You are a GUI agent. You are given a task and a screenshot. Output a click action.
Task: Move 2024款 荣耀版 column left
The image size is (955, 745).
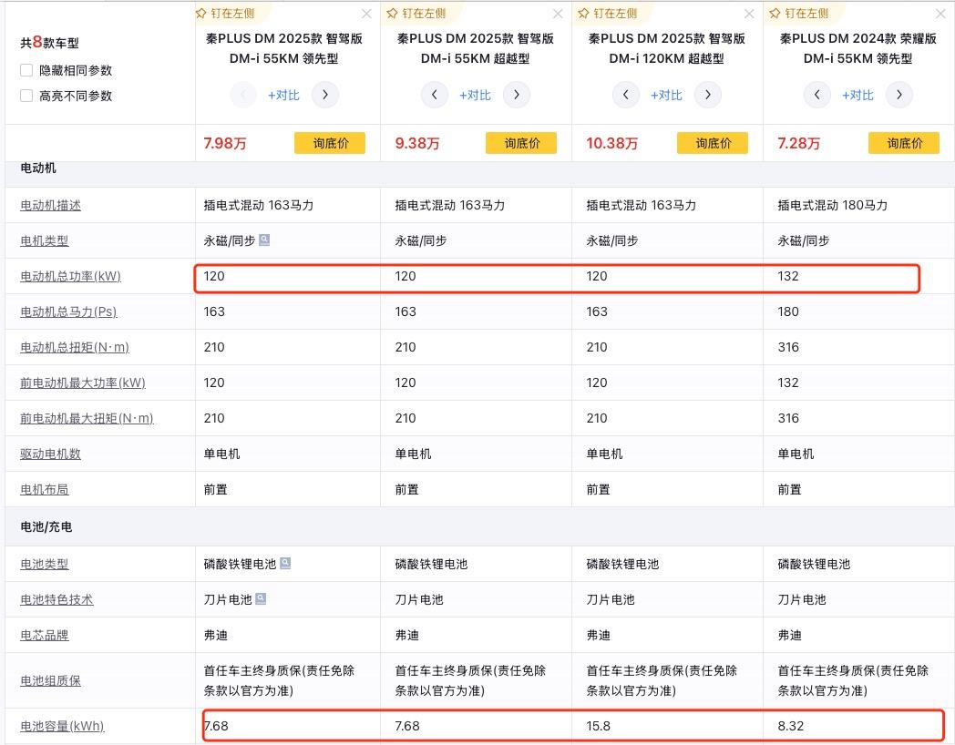coord(816,95)
